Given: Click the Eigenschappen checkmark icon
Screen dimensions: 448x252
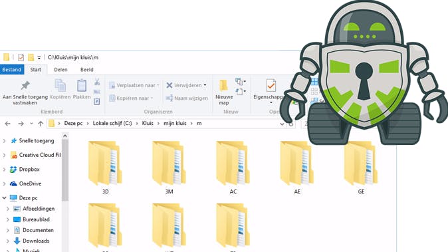Looking at the screenshot, I should (x=271, y=85).
